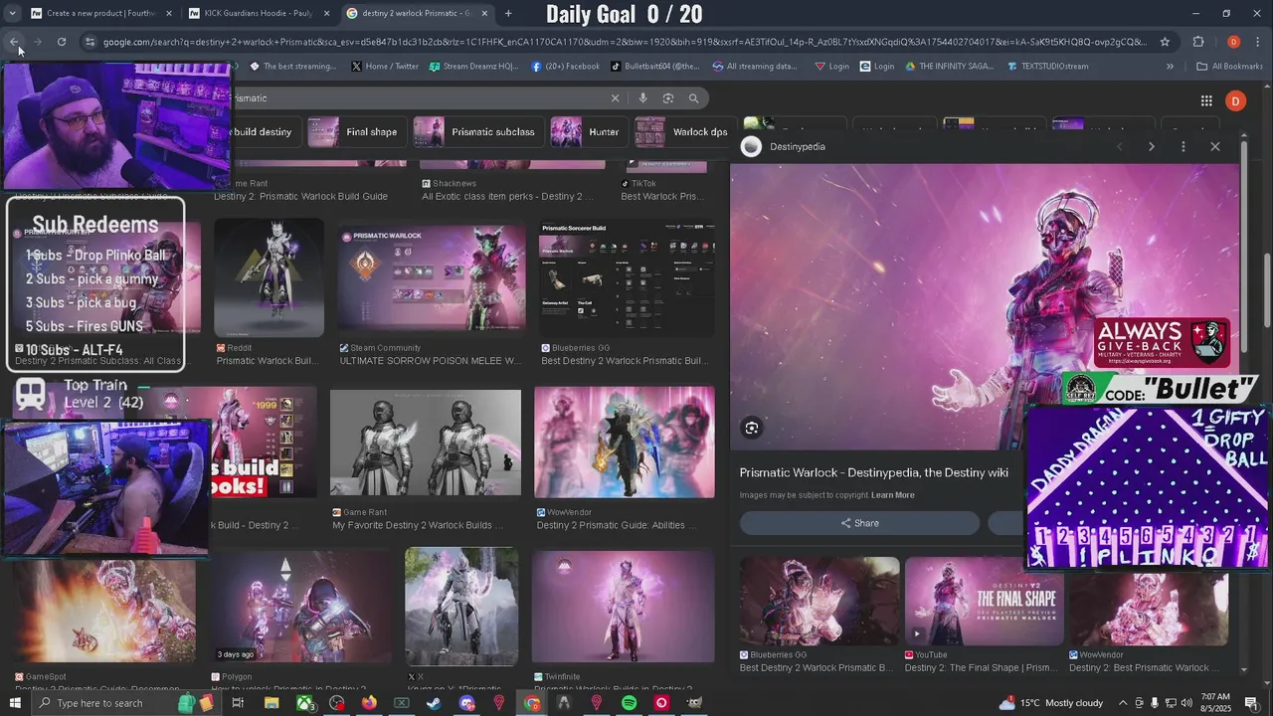Reload the page with the refresh icon
Viewport: 1273px width, 716px height.
click(62, 42)
